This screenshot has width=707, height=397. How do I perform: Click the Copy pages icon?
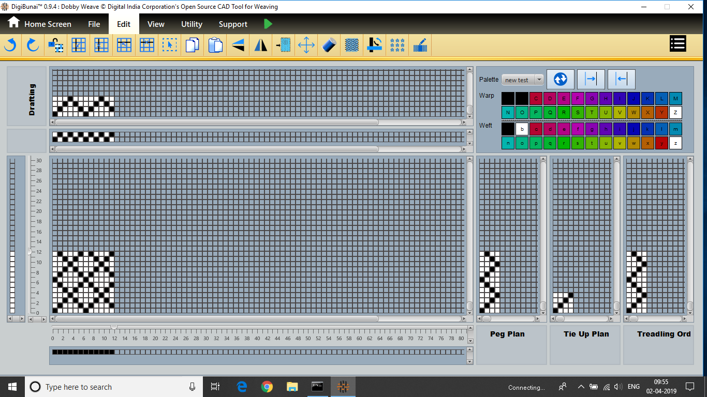pos(192,45)
